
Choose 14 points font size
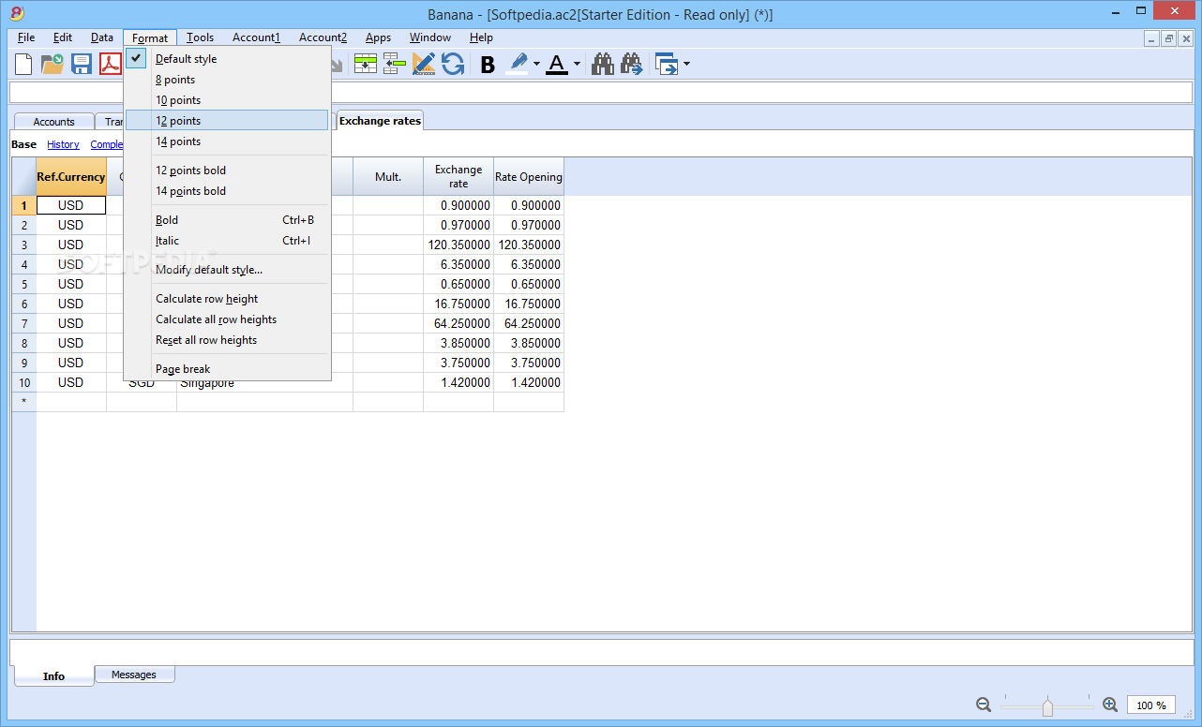tap(228, 141)
